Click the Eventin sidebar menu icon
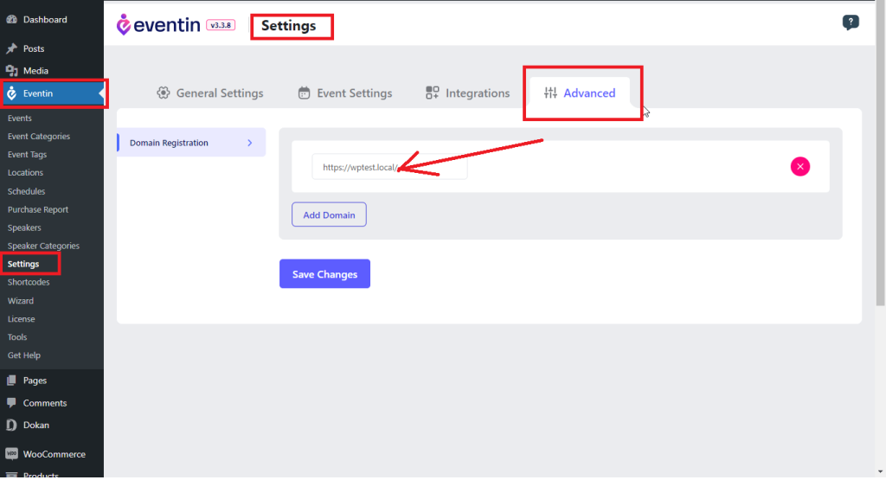This screenshot has width=886, height=480. pyautogui.click(x=11, y=93)
